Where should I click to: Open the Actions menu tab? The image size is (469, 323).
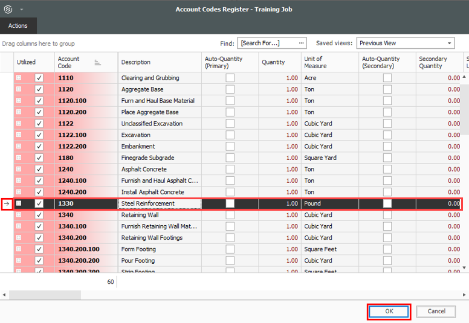[18, 26]
